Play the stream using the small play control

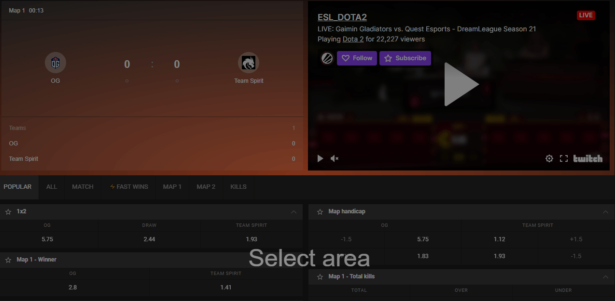[320, 158]
